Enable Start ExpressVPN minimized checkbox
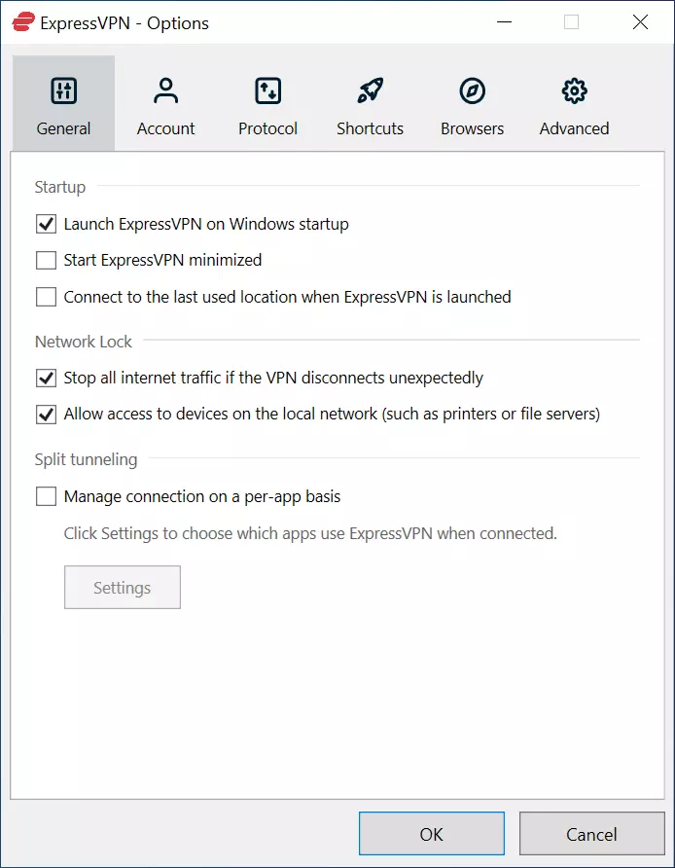Image resolution: width=675 pixels, height=868 pixels. point(46,261)
